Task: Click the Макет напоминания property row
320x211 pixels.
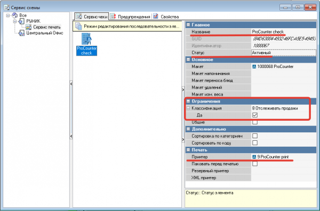Action: click(x=251, y=73)
